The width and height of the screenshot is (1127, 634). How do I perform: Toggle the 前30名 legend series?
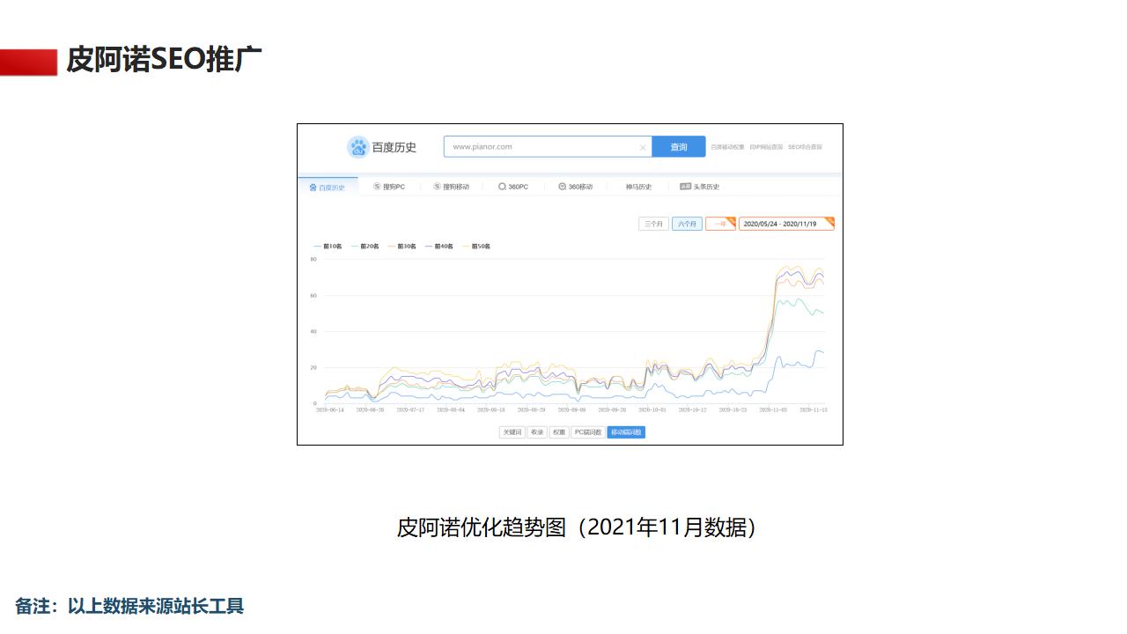pos(401,247)
